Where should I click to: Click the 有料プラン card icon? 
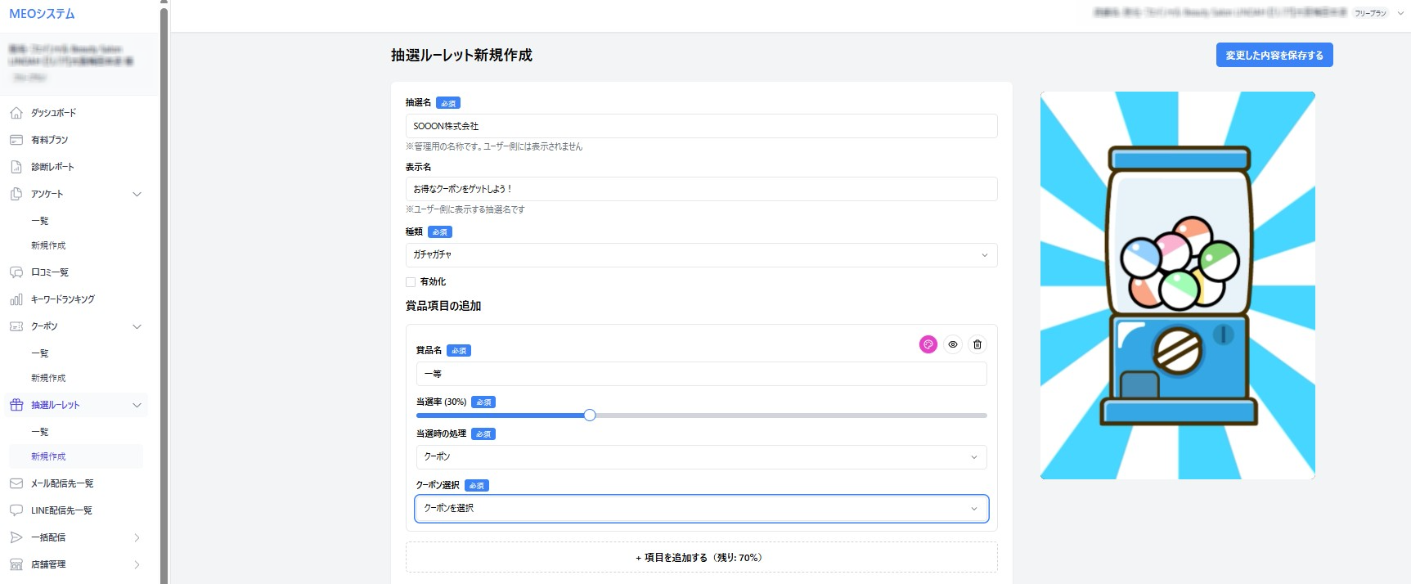[16, 140]
